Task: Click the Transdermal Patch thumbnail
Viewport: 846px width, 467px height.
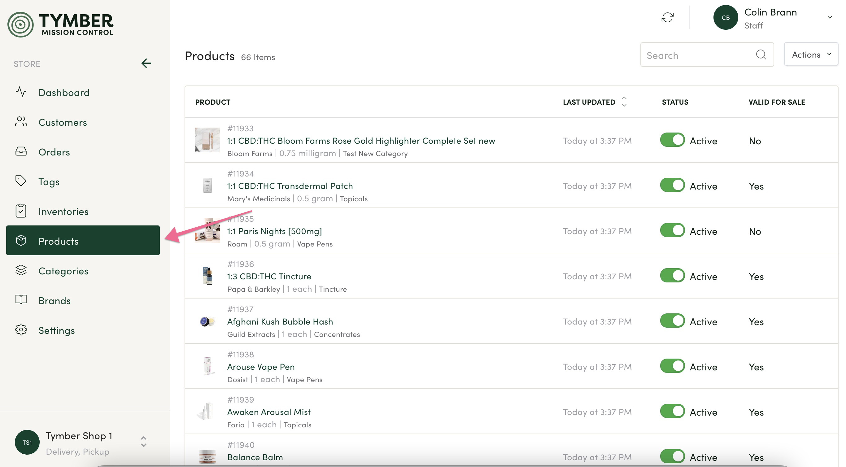Action: pyautogui.click(x=207, y=185)
